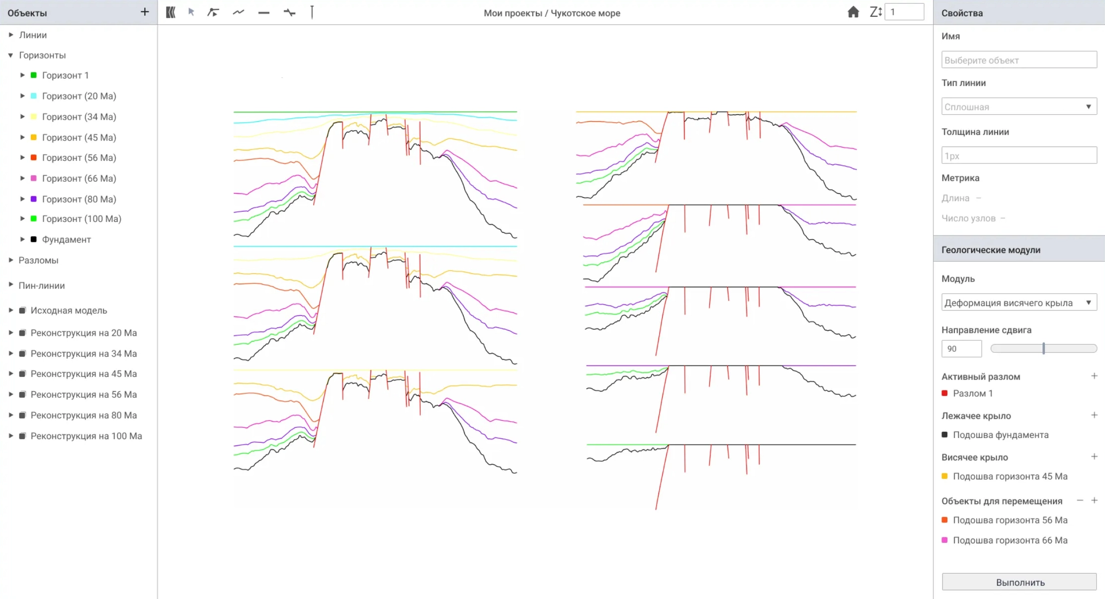Click the Имя object name field
The image size is (1105, 599).
point(1019,60)
